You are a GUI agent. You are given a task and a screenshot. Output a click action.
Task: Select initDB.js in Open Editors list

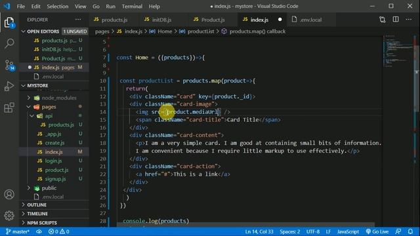pyautogui.click(x=54, y=50)
